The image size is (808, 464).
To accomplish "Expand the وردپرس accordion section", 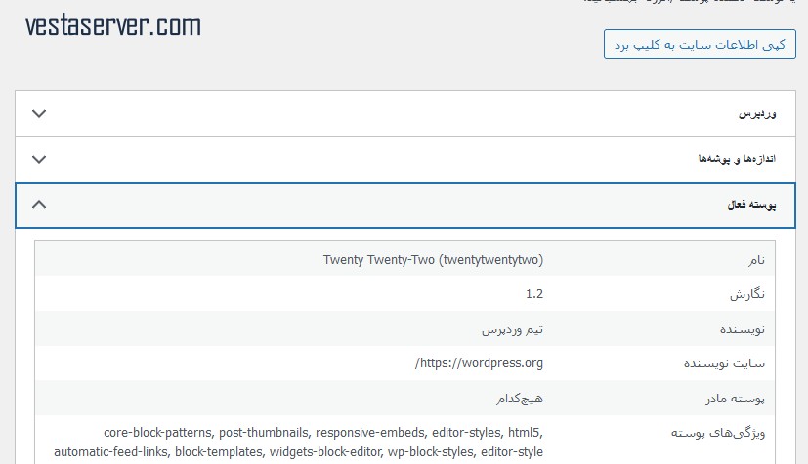I will (x=405, y=114).
